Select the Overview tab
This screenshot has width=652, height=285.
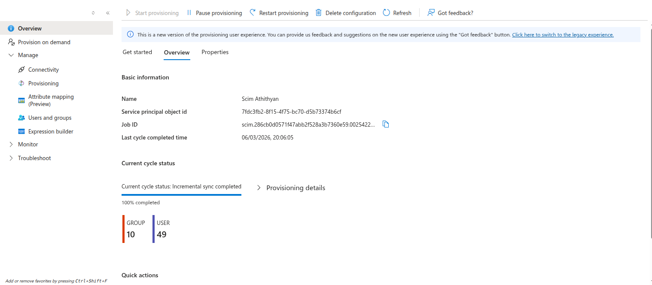click(177, 52)
